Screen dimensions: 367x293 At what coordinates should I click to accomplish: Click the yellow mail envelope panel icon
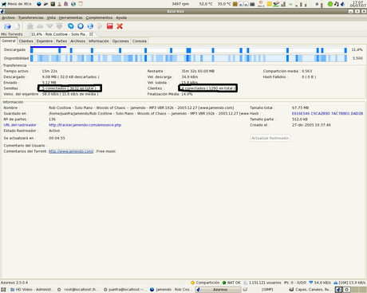click(270, 4)
